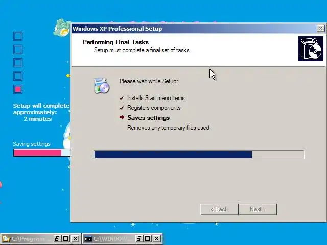
Task: Click the pink Saving settings progress bar
Action: click(42, 153)
